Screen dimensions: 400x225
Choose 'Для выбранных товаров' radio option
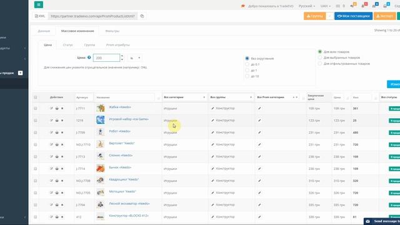[319, 57]
